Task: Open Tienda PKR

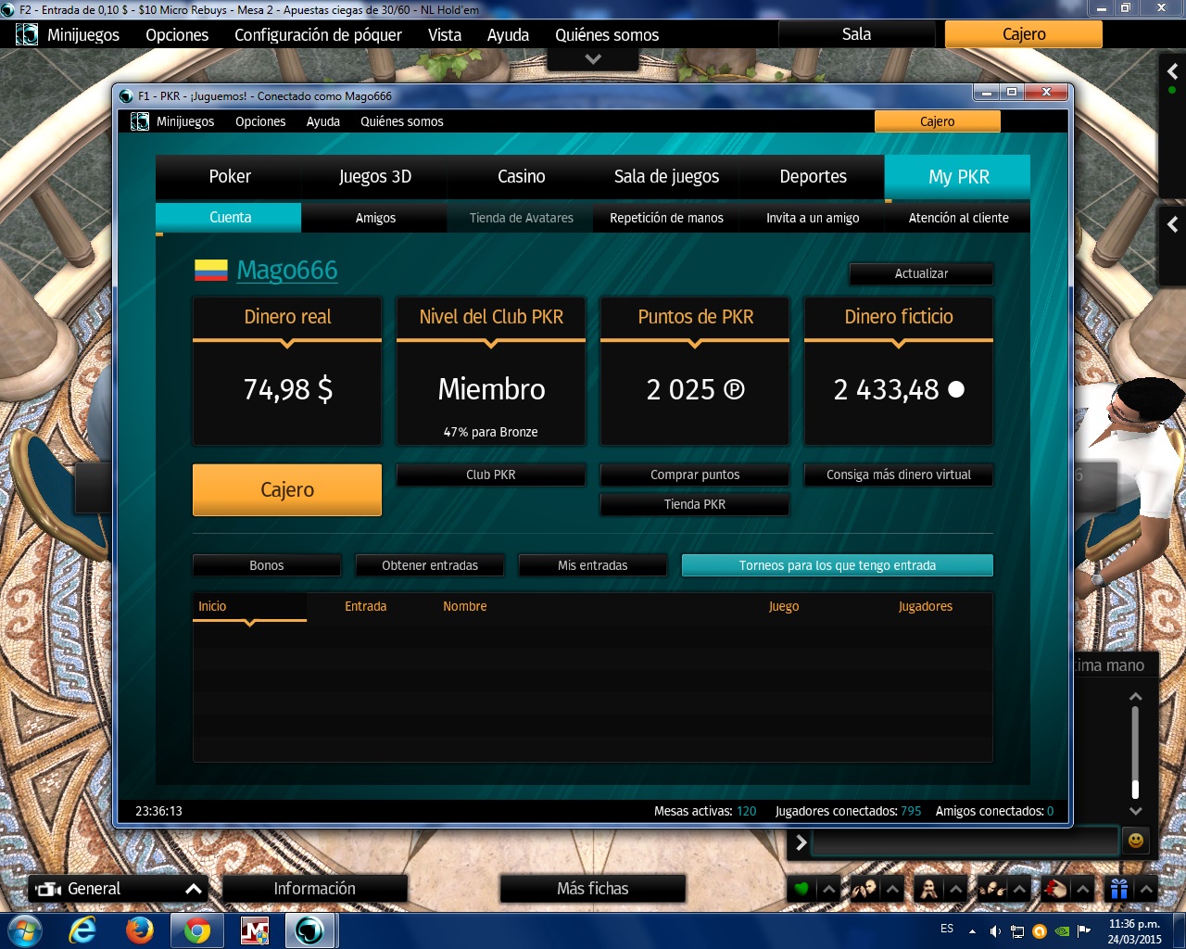Action: (695, 504)
